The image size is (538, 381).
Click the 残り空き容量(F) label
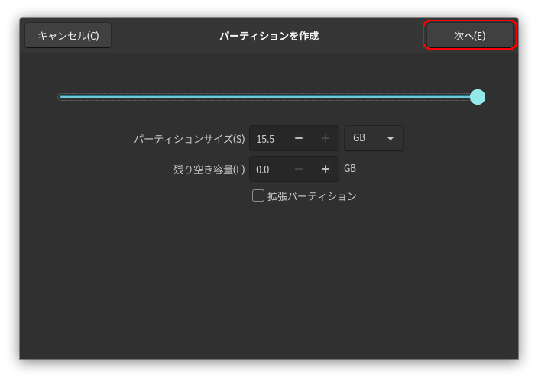pos(209,170)
